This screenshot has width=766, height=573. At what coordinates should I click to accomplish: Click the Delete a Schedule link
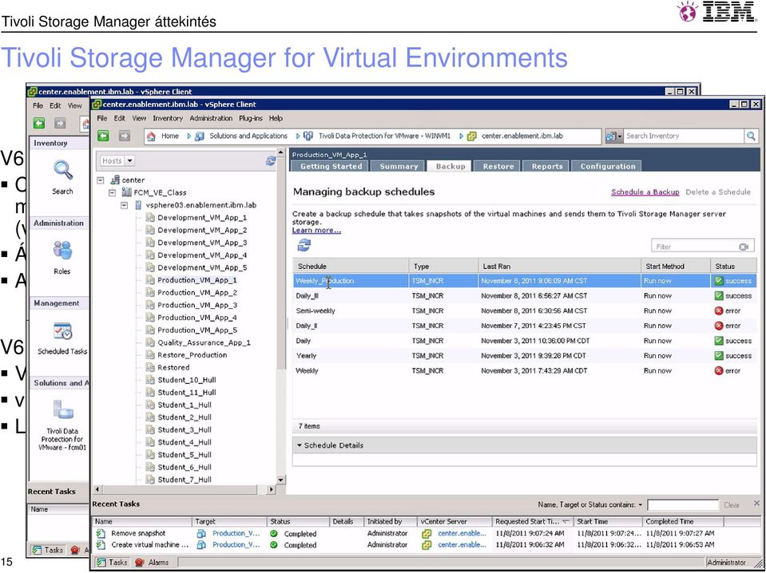718,192
